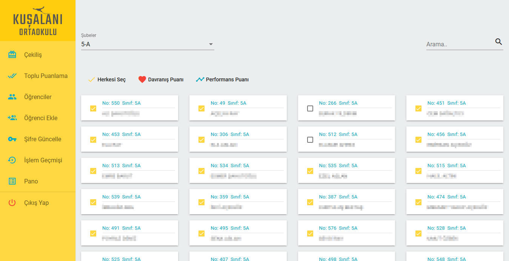Tick the checkbox for student No: 512
Image resolution: width=509 pixels, height=261 pixels.
310,140
